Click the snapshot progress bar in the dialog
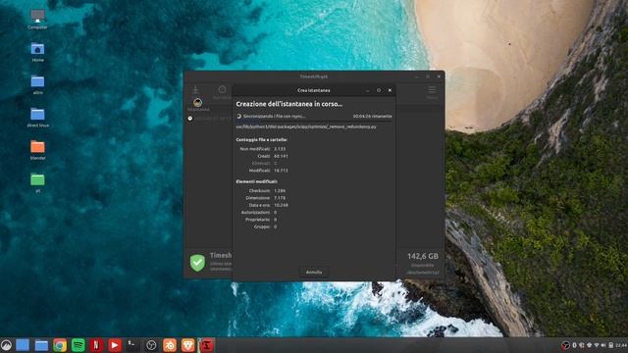 click(314, 122)
